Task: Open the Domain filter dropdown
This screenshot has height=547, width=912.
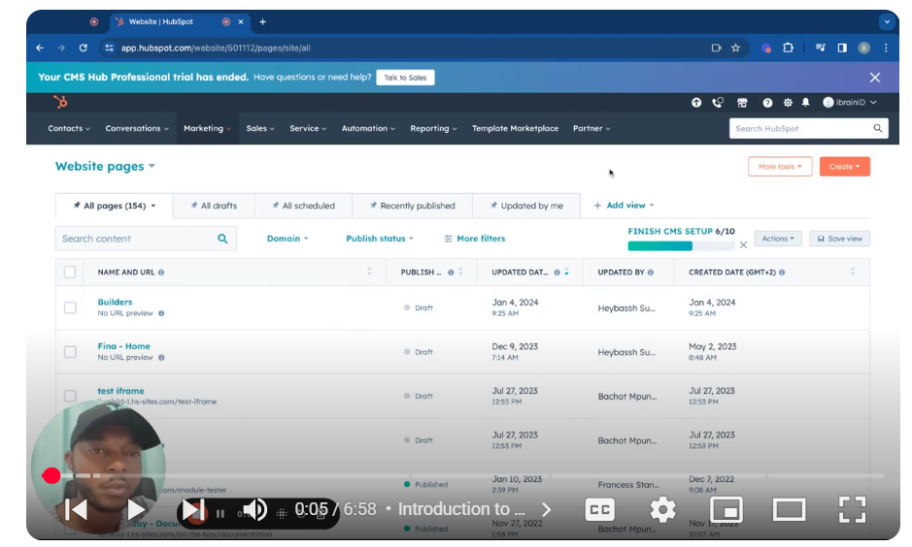Action: pos(287,239)
